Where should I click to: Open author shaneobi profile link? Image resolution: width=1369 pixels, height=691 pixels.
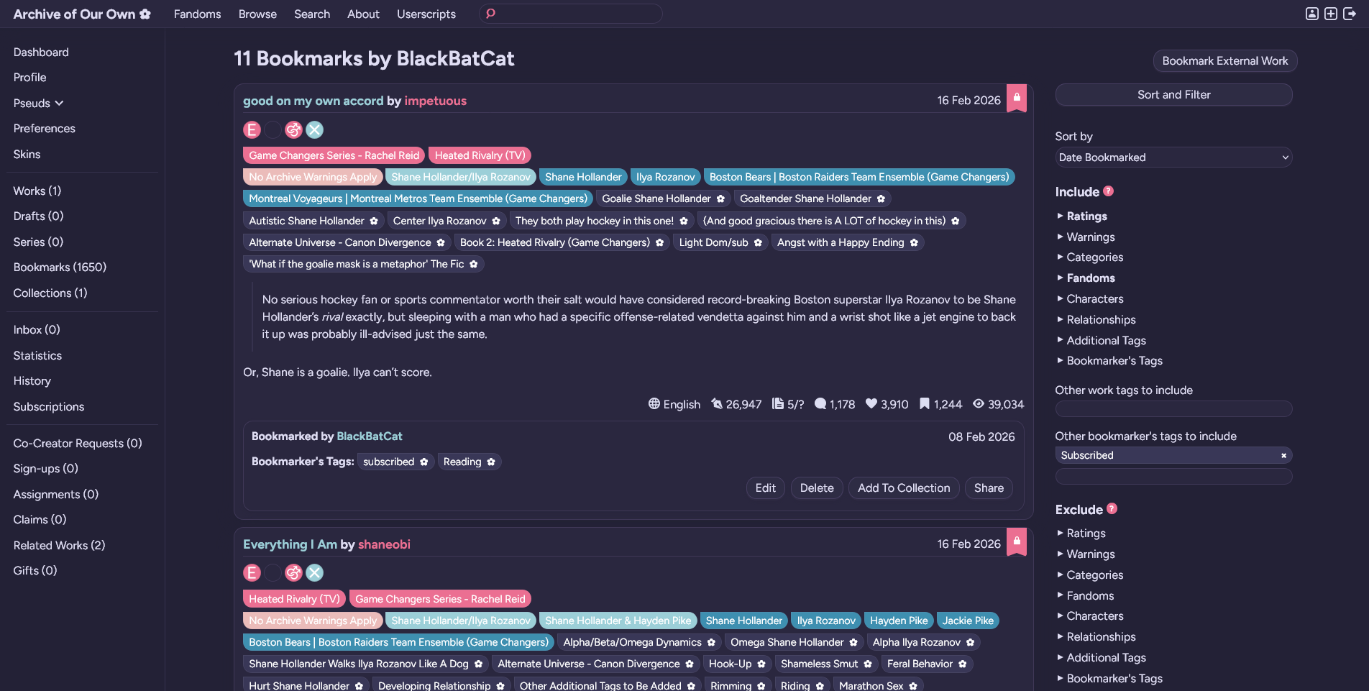[x=384, y=544]
